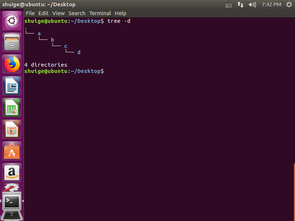
Task: Click the 'tree -d' command text
Action: (x=119, y=21)
